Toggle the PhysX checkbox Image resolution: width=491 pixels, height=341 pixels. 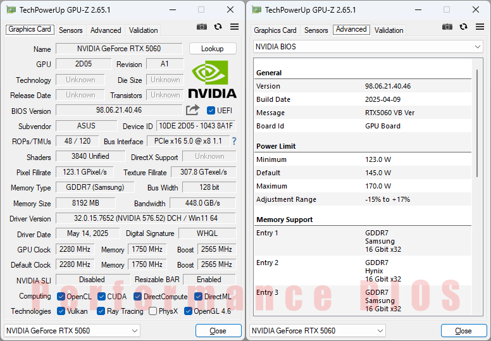153,311
